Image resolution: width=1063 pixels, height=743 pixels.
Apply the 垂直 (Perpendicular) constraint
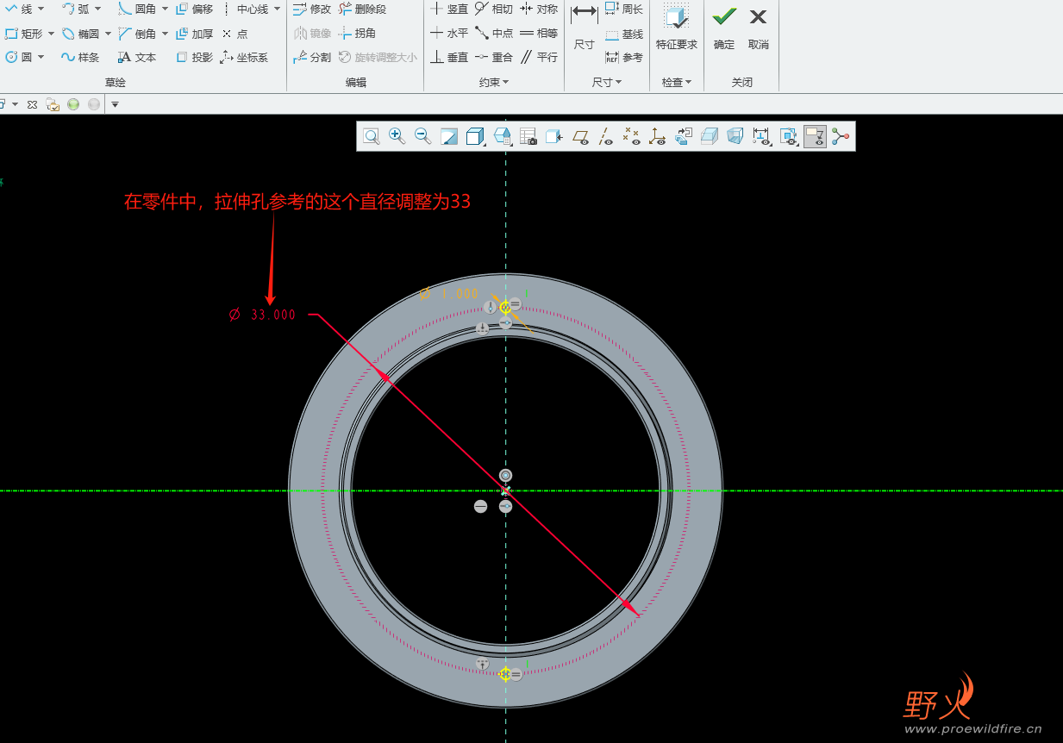point(449,57)
